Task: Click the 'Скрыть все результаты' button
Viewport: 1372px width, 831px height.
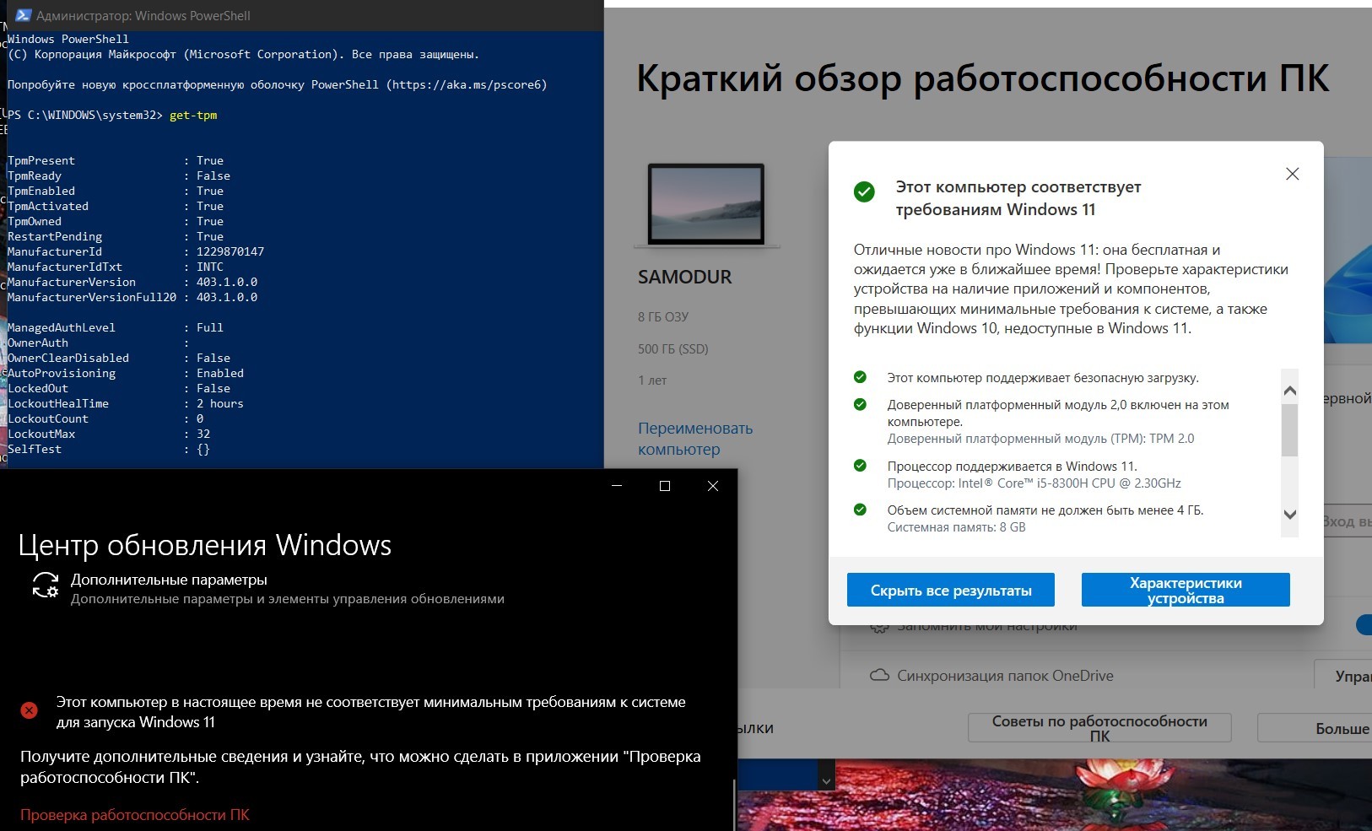Action: (951, 590)
